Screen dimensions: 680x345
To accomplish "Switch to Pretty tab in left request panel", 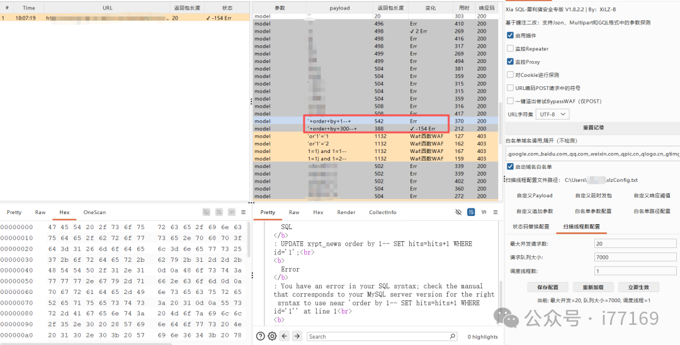I will (14, 212).
